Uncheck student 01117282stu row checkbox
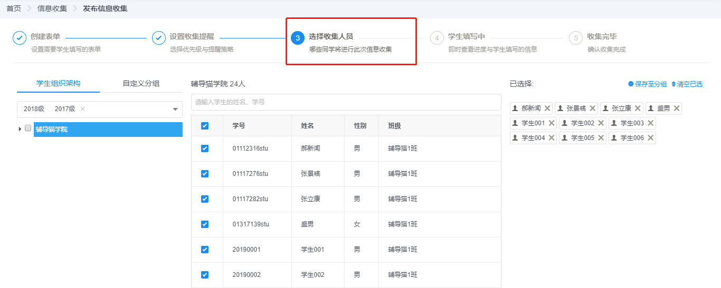The width and height of the screenshot is (721, 288). click(205, 199)
